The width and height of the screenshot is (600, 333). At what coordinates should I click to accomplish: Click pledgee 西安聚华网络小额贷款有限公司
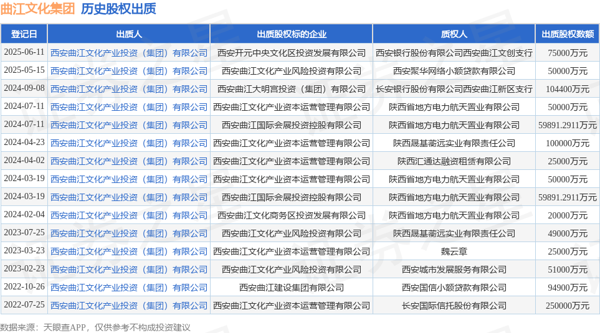pyautogui.click(x=454, y=71)
